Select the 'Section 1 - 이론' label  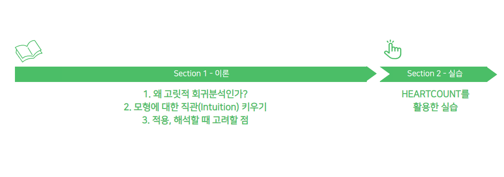click(x=201, y=74)
